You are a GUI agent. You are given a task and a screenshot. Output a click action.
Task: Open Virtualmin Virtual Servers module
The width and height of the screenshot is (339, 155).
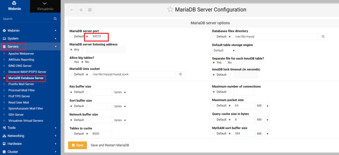point(26,121)
